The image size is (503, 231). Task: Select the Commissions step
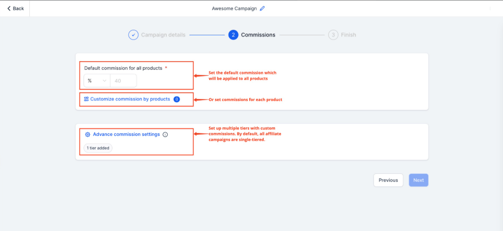[258, 35]
